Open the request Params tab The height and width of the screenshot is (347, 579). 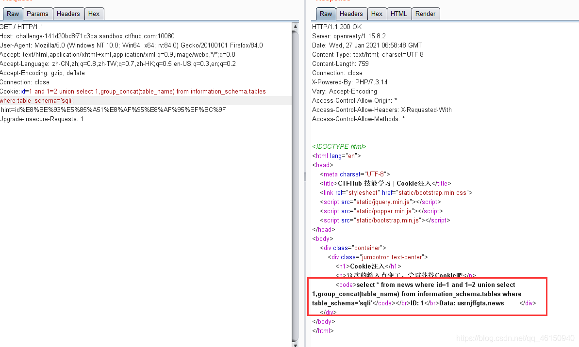pyautogui.click(x=38, y=14)
